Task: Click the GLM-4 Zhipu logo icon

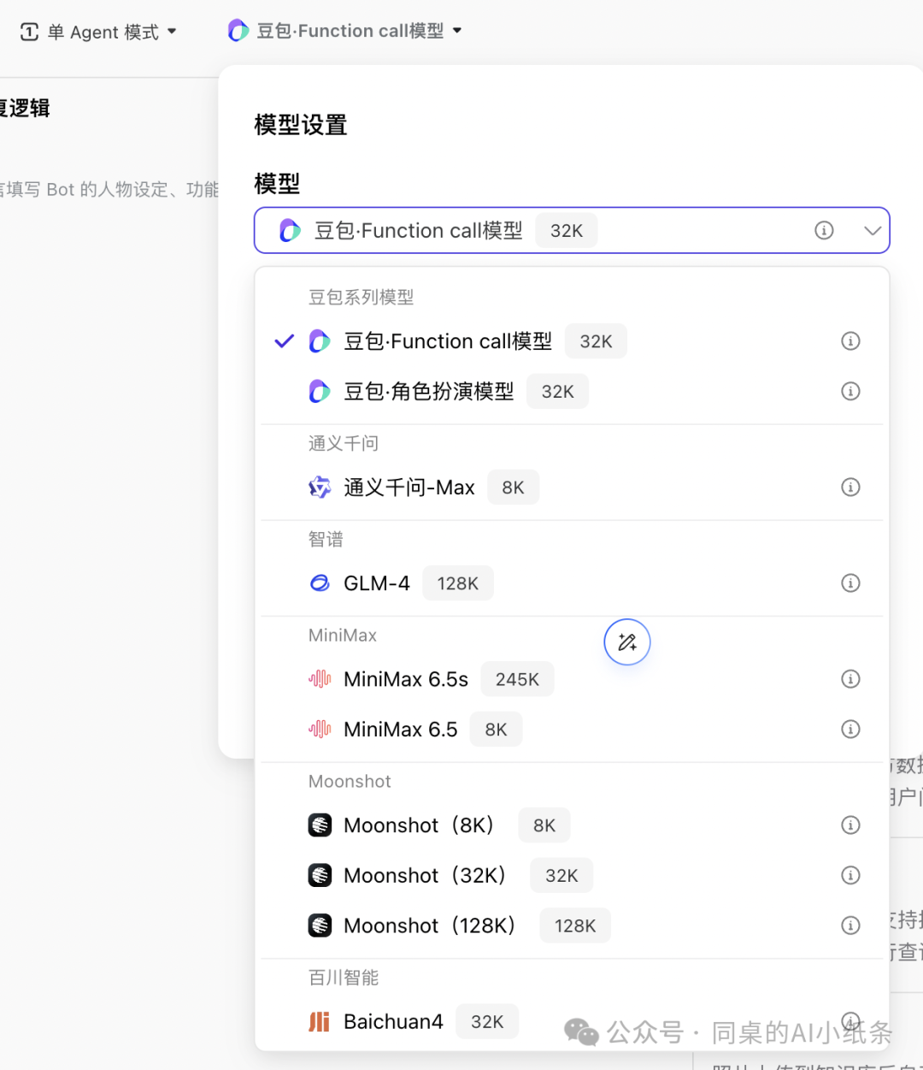Action: pos(319,582)
